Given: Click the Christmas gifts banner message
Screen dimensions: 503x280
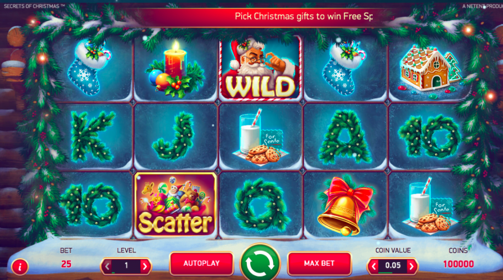Looking at the screenshot, I should point(304,16).
